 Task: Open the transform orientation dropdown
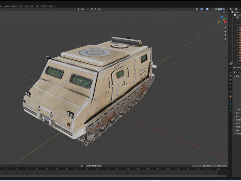(82, 9)
